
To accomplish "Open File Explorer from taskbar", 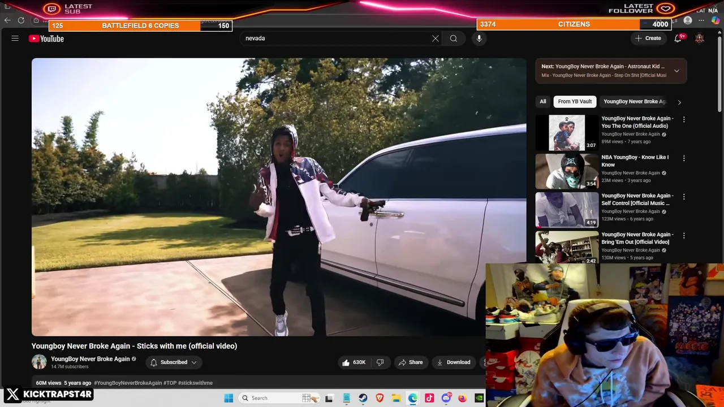I will click(x=397, y=398).
